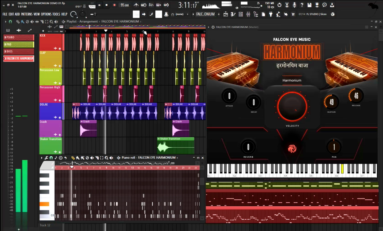Toggle the playlist magnet snap icon
The height and width of the screenshot is (231, 383).
tap(11, 22)
